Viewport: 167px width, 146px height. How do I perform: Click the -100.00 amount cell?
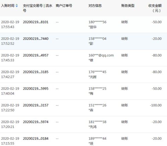[x=156, y=105]
